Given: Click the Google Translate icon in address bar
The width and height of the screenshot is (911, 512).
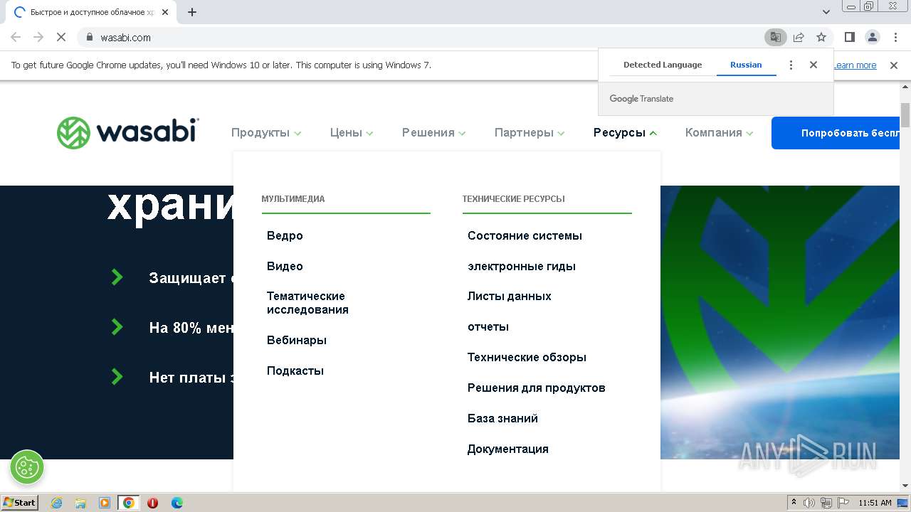Looking at the screenshot, I should point(775,37).
